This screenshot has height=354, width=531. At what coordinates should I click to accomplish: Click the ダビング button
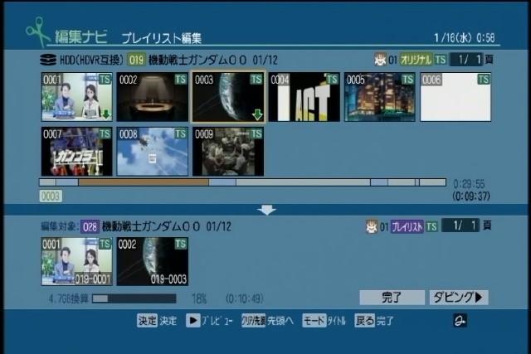coord(459,298)
